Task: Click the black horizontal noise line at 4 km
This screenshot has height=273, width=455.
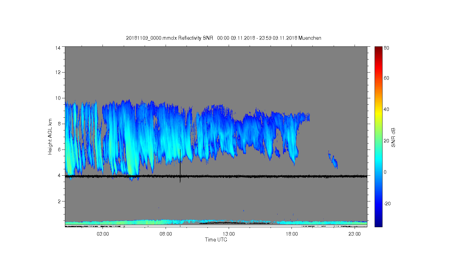Action: click(216, 176)
